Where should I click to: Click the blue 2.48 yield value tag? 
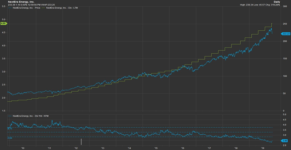coord(285,141)
